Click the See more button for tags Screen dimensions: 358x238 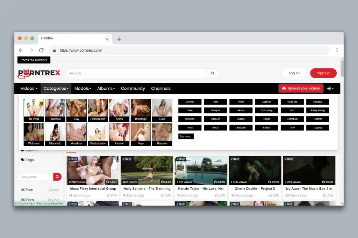[x=186, y=136]
